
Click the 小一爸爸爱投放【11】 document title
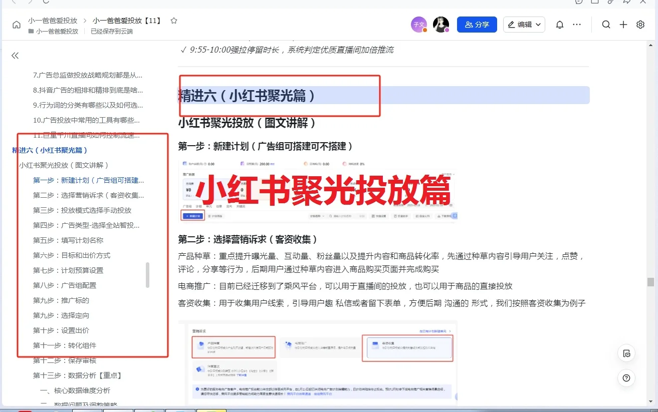point(128,21)
